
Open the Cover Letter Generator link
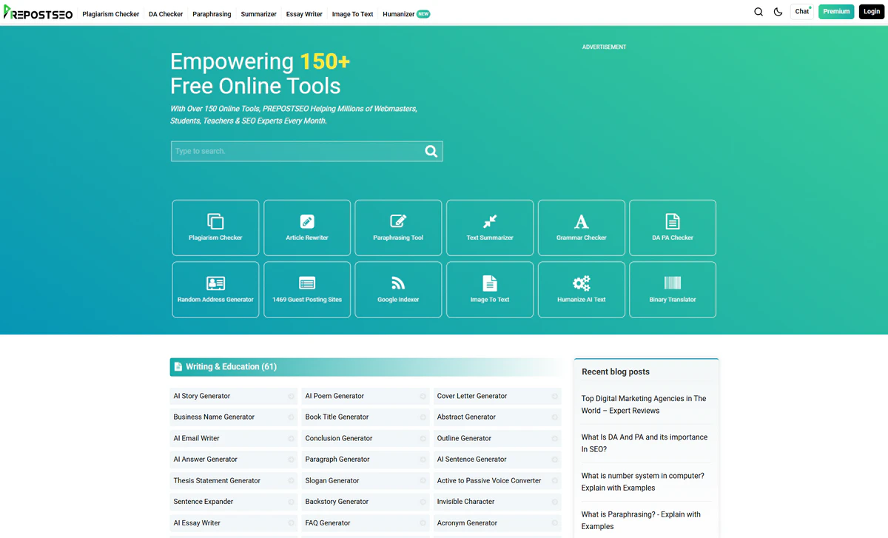pyautogui.click(x=472, y=396)
